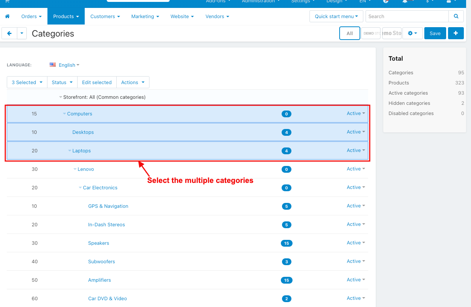Screen dimensions: 471x307
Task: Change Lenovo status via Active dropdown
Action: click(x=356, y=169)
